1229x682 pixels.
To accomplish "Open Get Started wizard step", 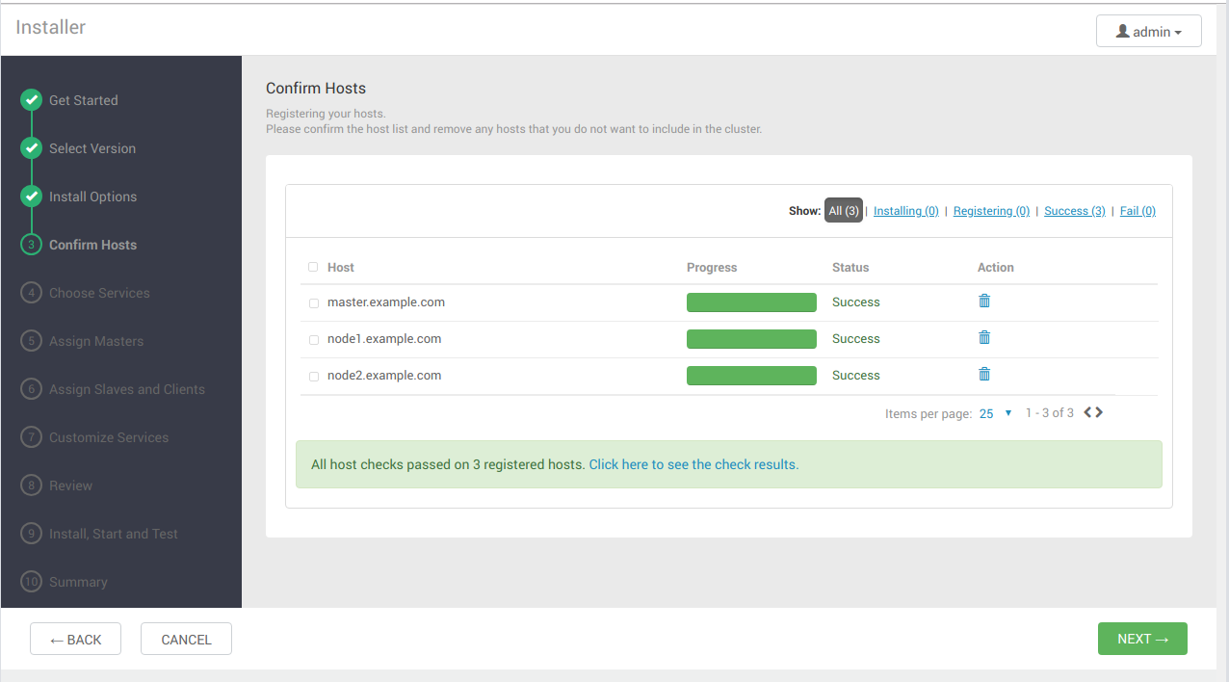I will click(84, 100).
